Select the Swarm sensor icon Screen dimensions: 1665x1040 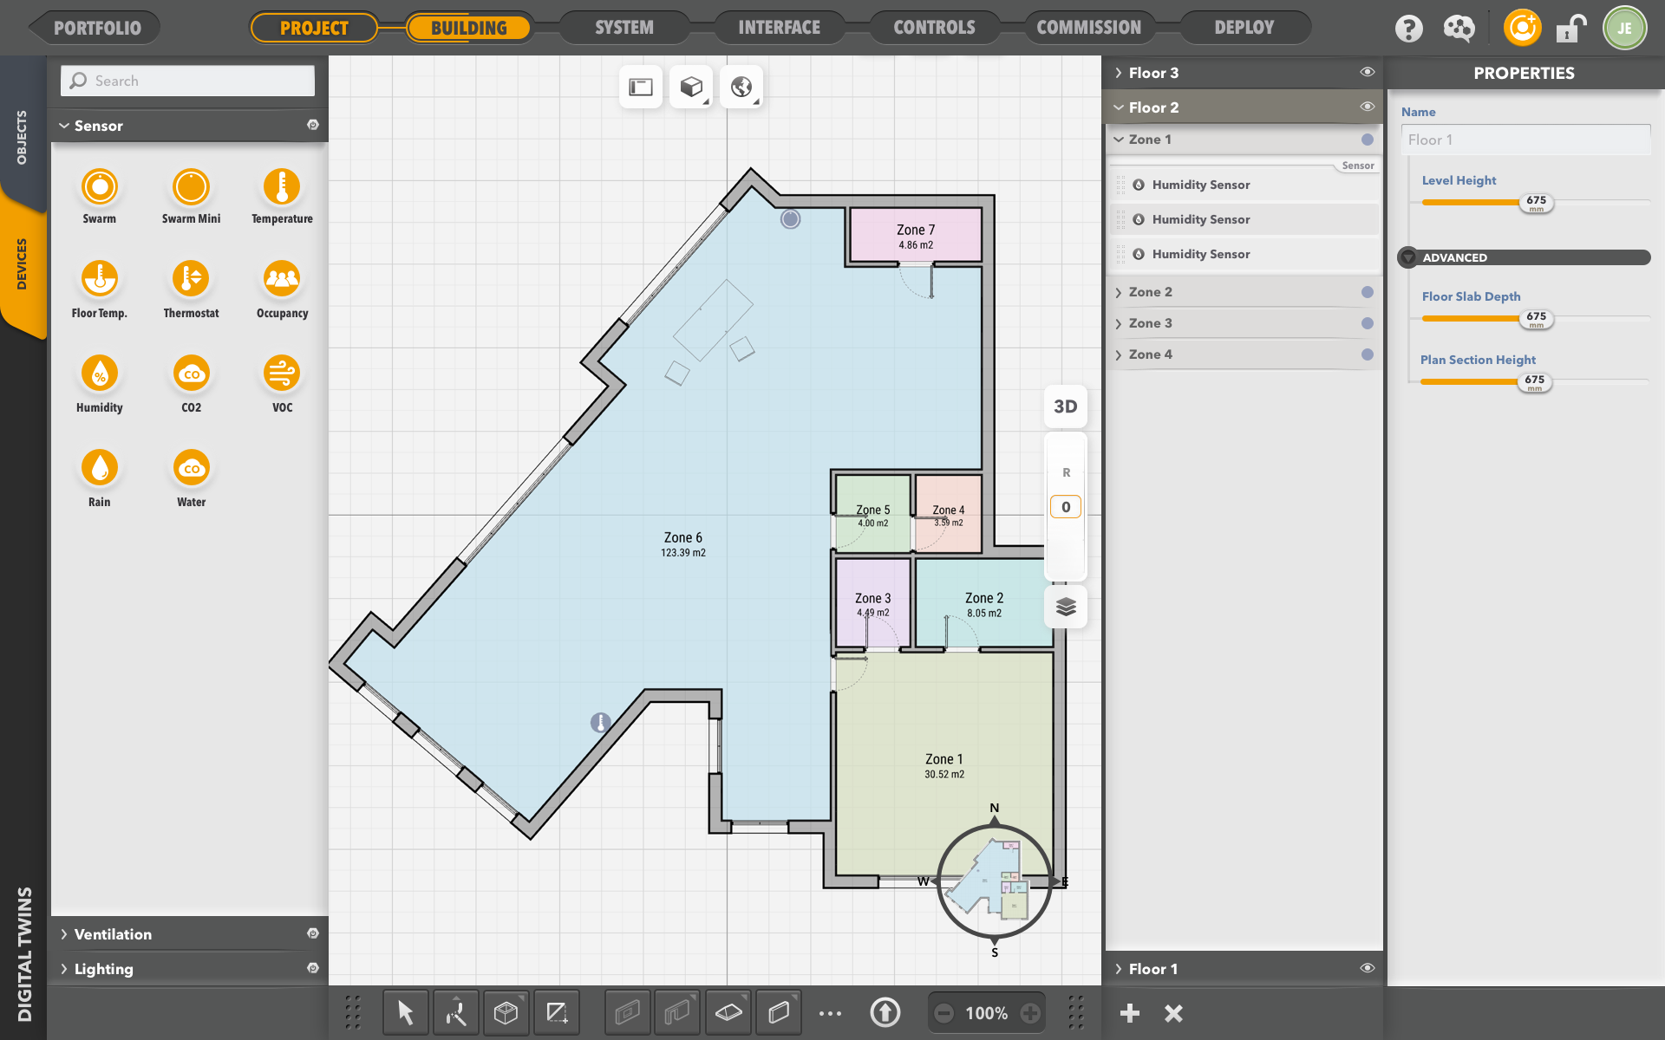[x=100, y=187]
